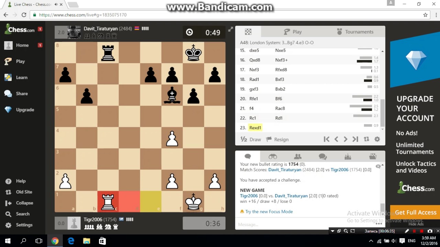
Task: Open File Explorer from taskbar
Action: tap(86, 241)
